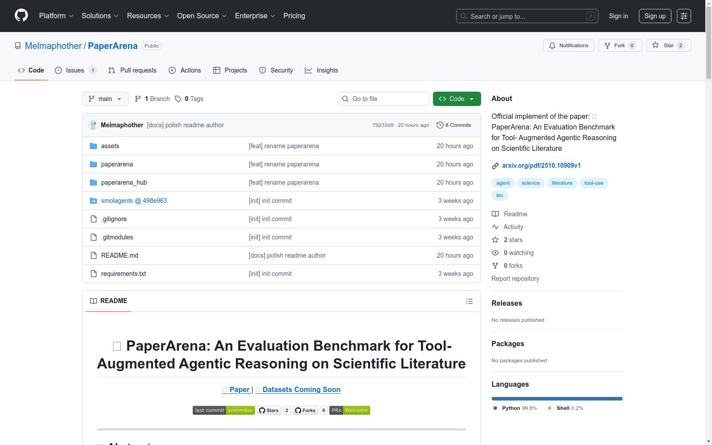View 1 Branch link
Screen dimensions: 712x445
152,99
